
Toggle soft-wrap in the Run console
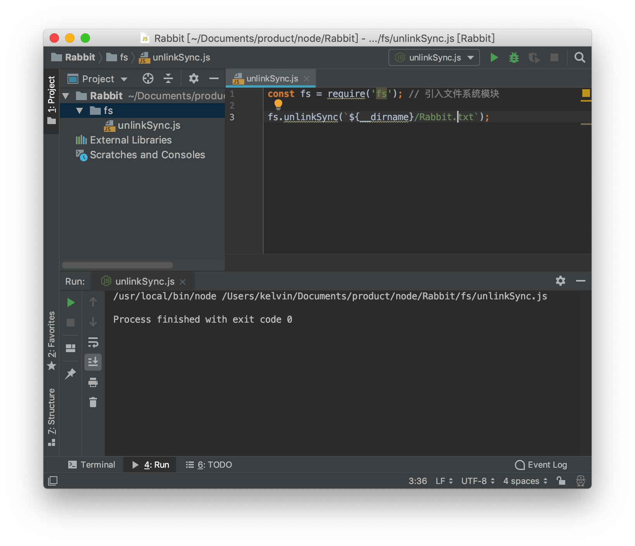[x=93, y=342]
